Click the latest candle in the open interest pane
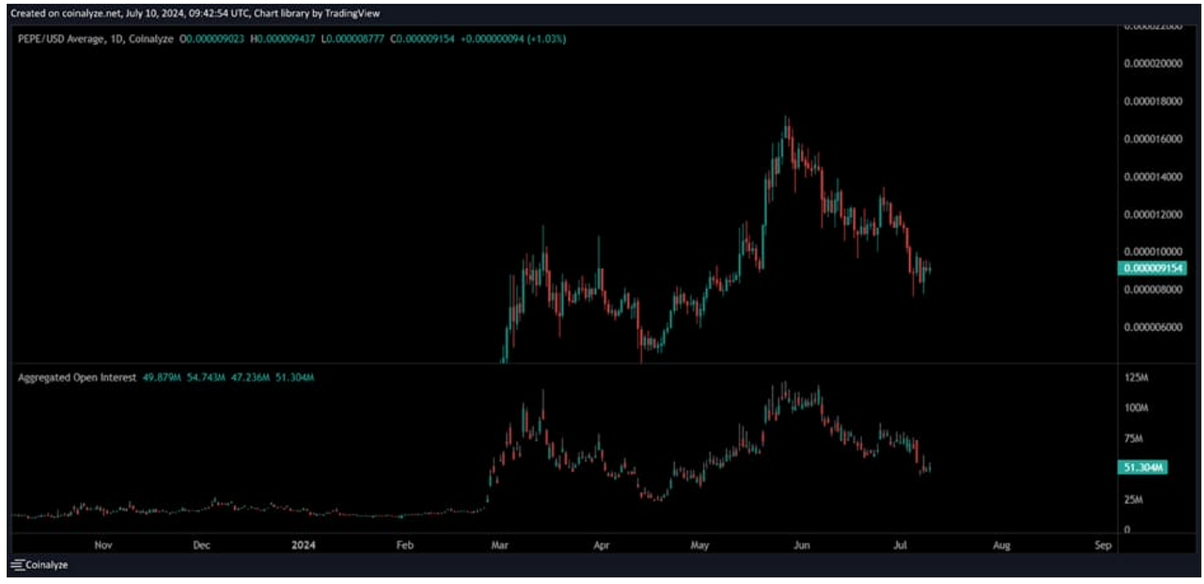1204x584 pixels. tap(930, 467)
